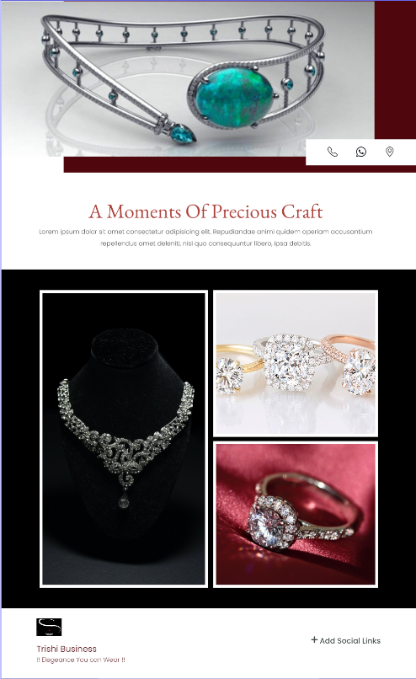Click the maroon block right of banner
This screenshot has width=416, height=679.
tap(395, 70)
